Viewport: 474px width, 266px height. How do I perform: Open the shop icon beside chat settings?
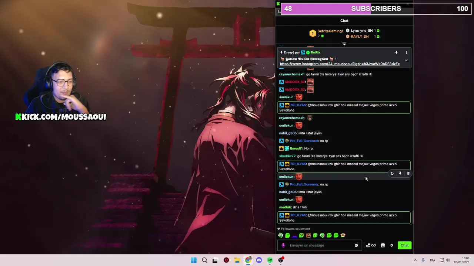[x=383, y=245]
